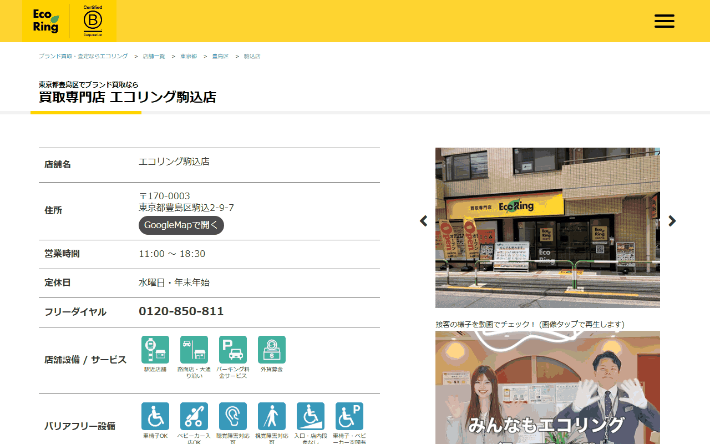The width and height of the screenshot is (710, 444).
Task: Play the みんなもエコリング video
Action: 547,387
